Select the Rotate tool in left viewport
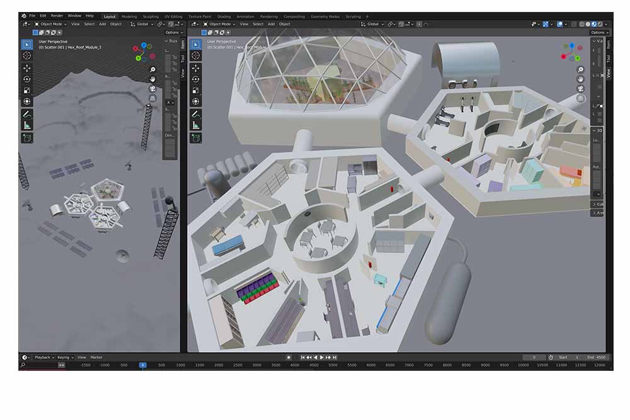This screenshot has width=630, height=420. click(x=27, y=79)
